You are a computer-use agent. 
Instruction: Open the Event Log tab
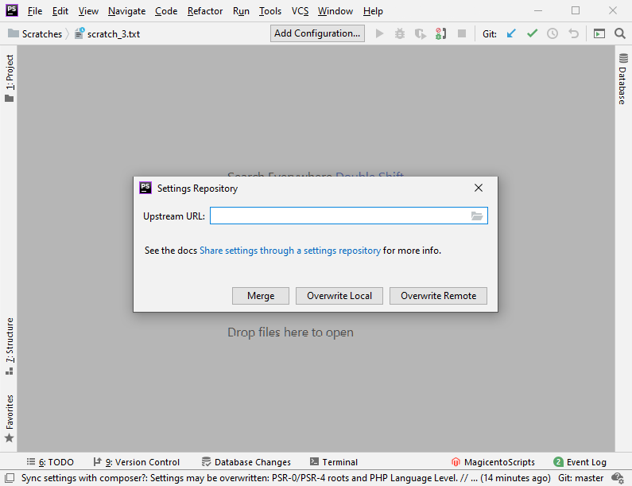pos(580,462)
